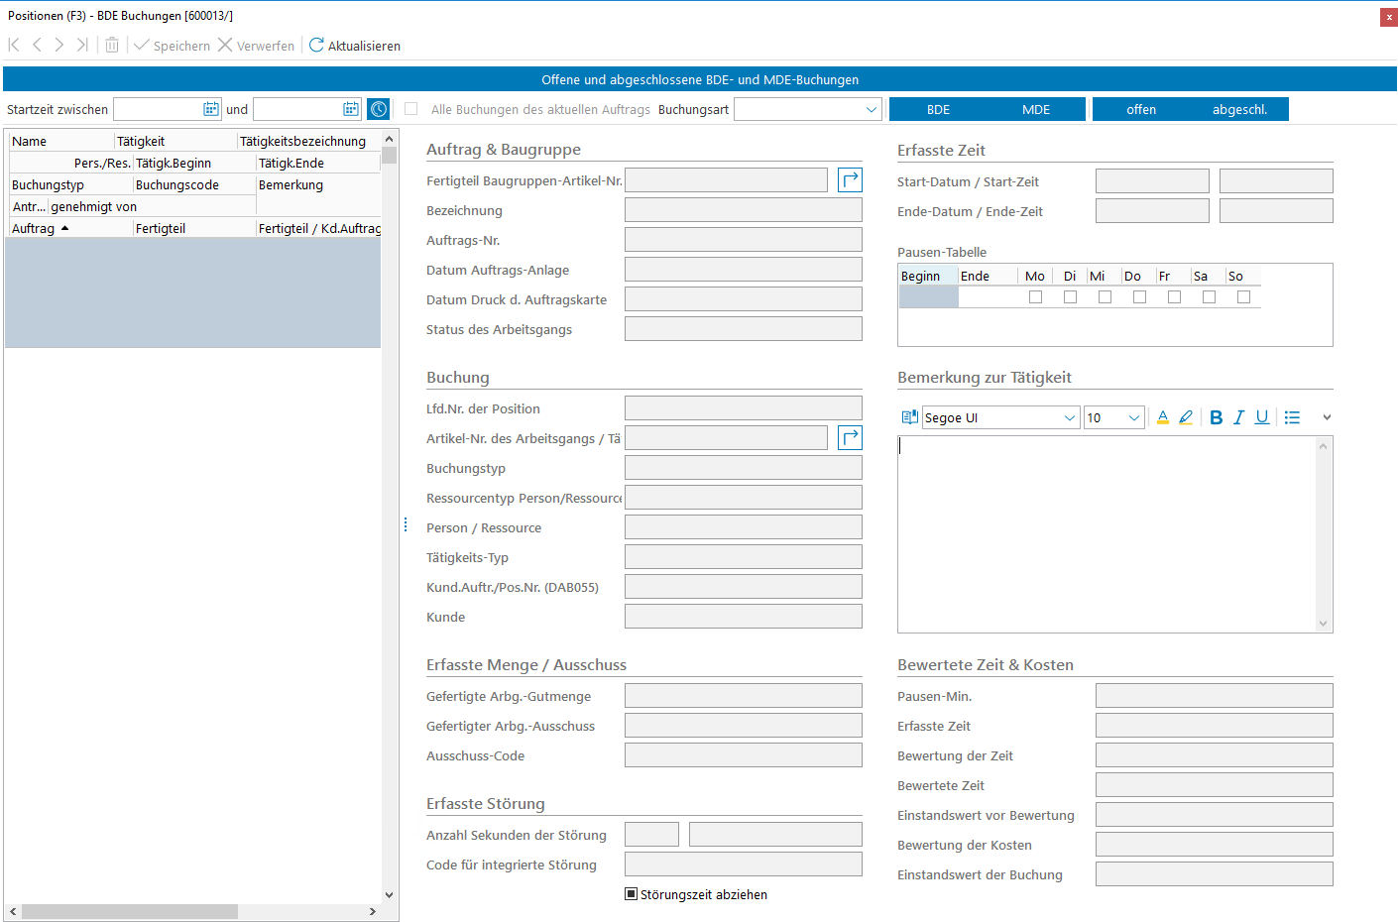The height and width of the screenshot is (922, 1398).
Task: Show offen bookings
Action: [x=1140, y=109]
